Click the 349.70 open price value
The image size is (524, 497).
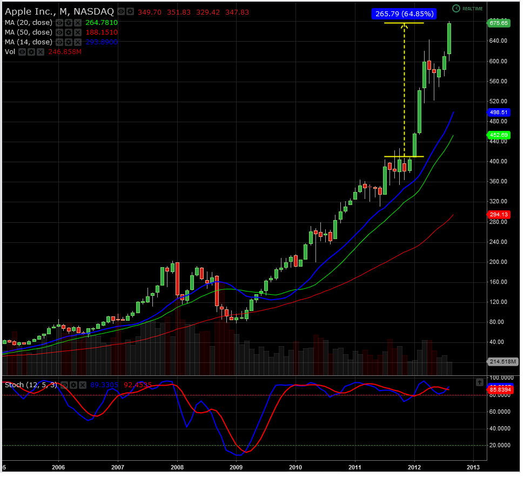coord(150,12)
